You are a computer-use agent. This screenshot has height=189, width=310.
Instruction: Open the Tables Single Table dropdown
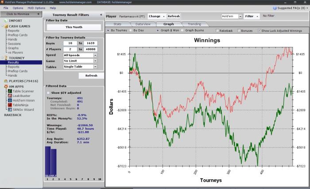(95, 67)
